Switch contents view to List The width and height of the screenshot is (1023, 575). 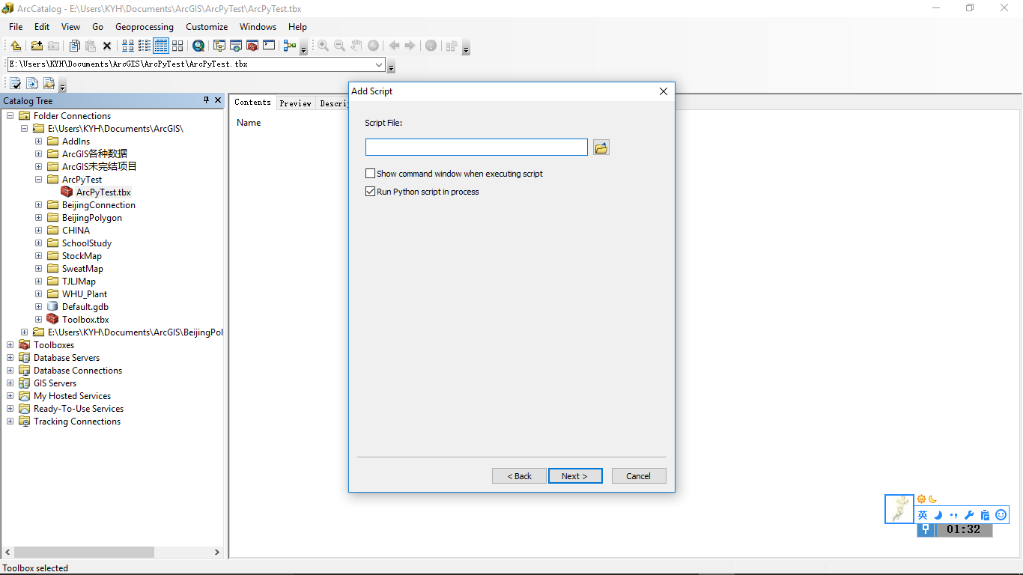145,46
